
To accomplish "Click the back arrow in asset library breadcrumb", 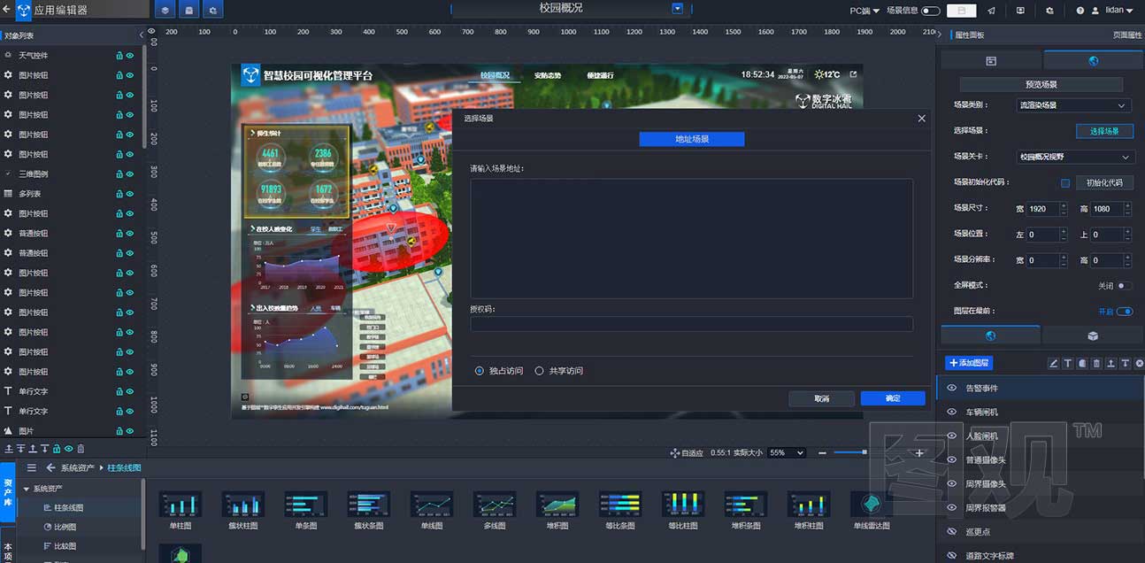I will click(x=51, y=467).
